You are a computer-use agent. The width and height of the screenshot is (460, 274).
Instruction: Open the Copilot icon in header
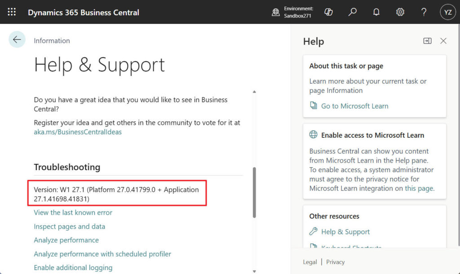tap(328, 12)
